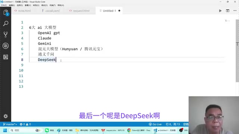Open the Search view in the activity bar
239x134 pixels.
6,23
